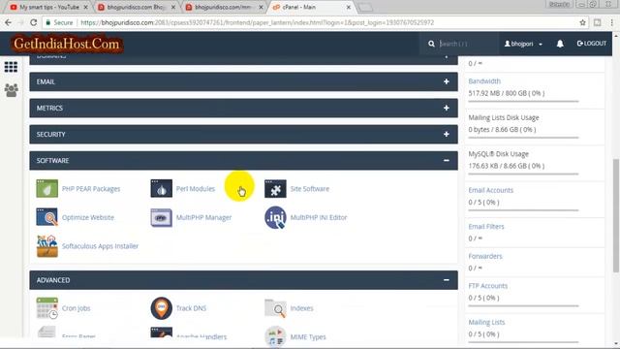Open Bandwidth statistics link
The height and width of the screenshot is (349, 620).
(484, 81)
